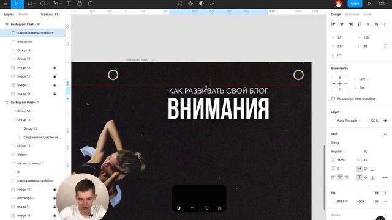Select the Text tool
The height and width of the screenshot is (220, 392).
(68, 4)
